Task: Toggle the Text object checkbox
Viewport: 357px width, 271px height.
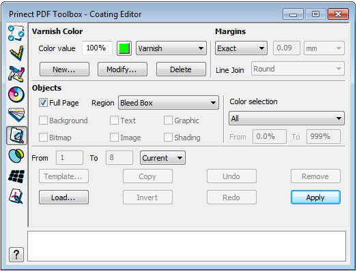Action: 114,120
